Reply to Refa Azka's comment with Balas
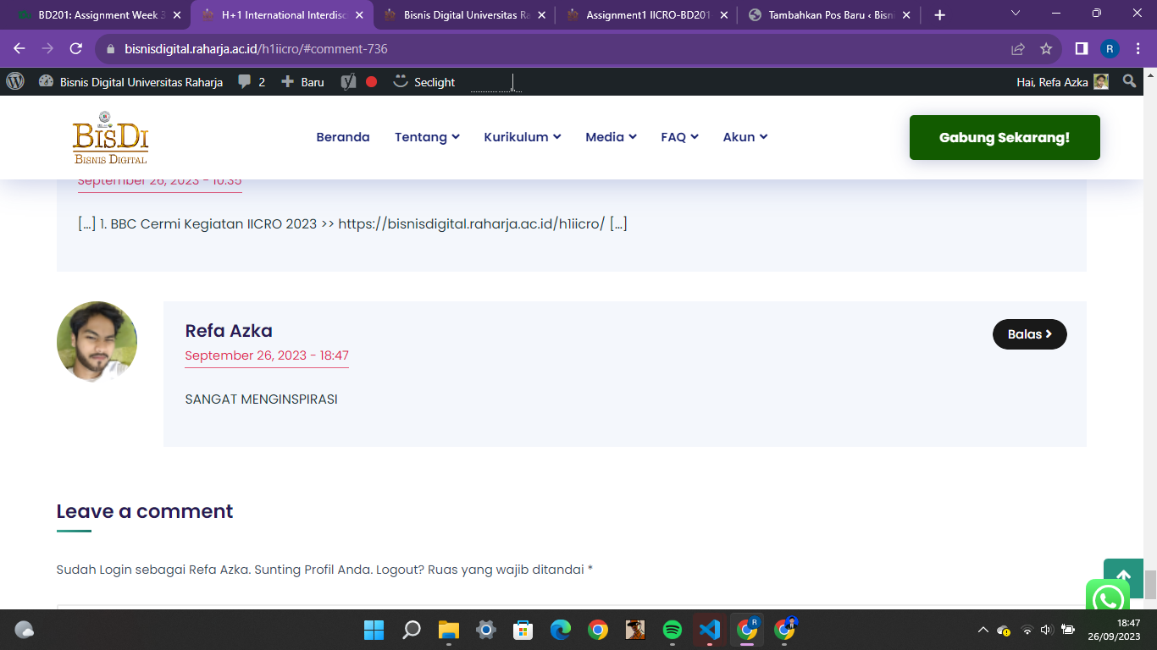This screenshot has height=650, width=1157. click(1030, 334)
